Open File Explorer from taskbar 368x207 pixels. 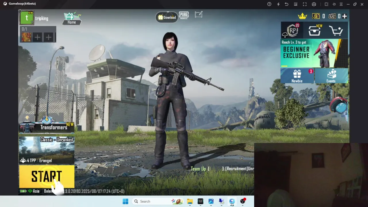pos(190,201)
